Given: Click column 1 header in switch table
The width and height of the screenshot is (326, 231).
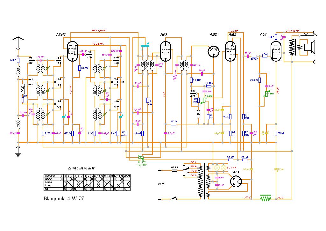Looking at the screenshot, I should [62, 176].
